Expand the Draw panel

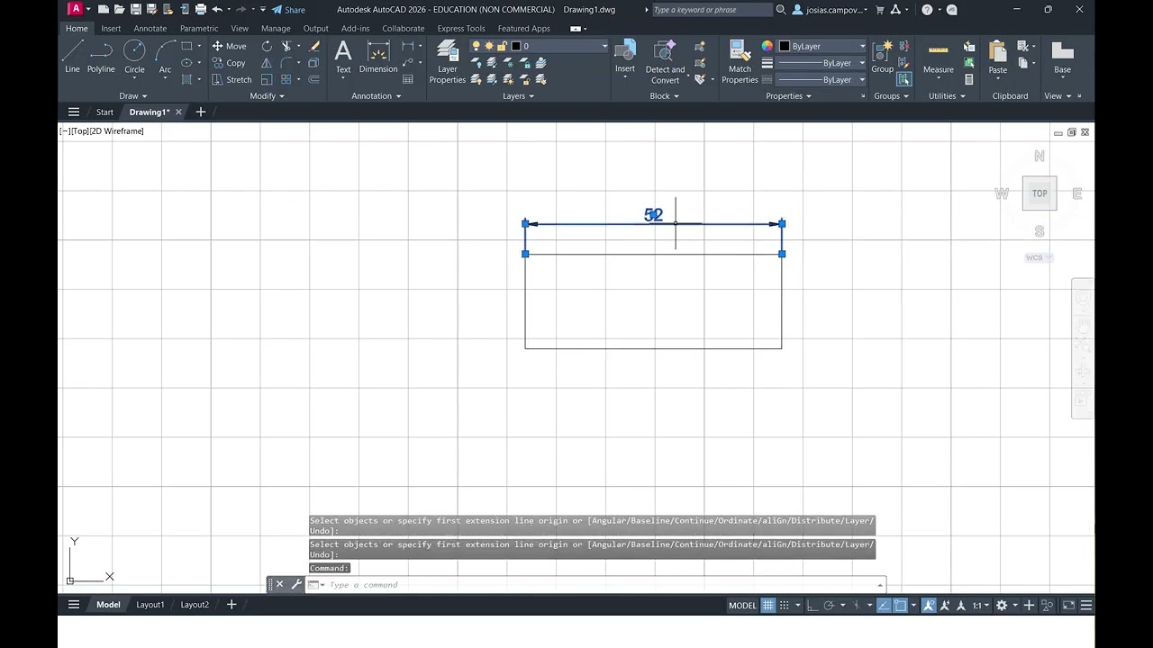click(132, 96)
